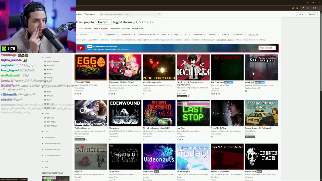This screenshot has height=181, width=322.
Task: Open the browser extensions puzzle icon
Action: point(308,8)
